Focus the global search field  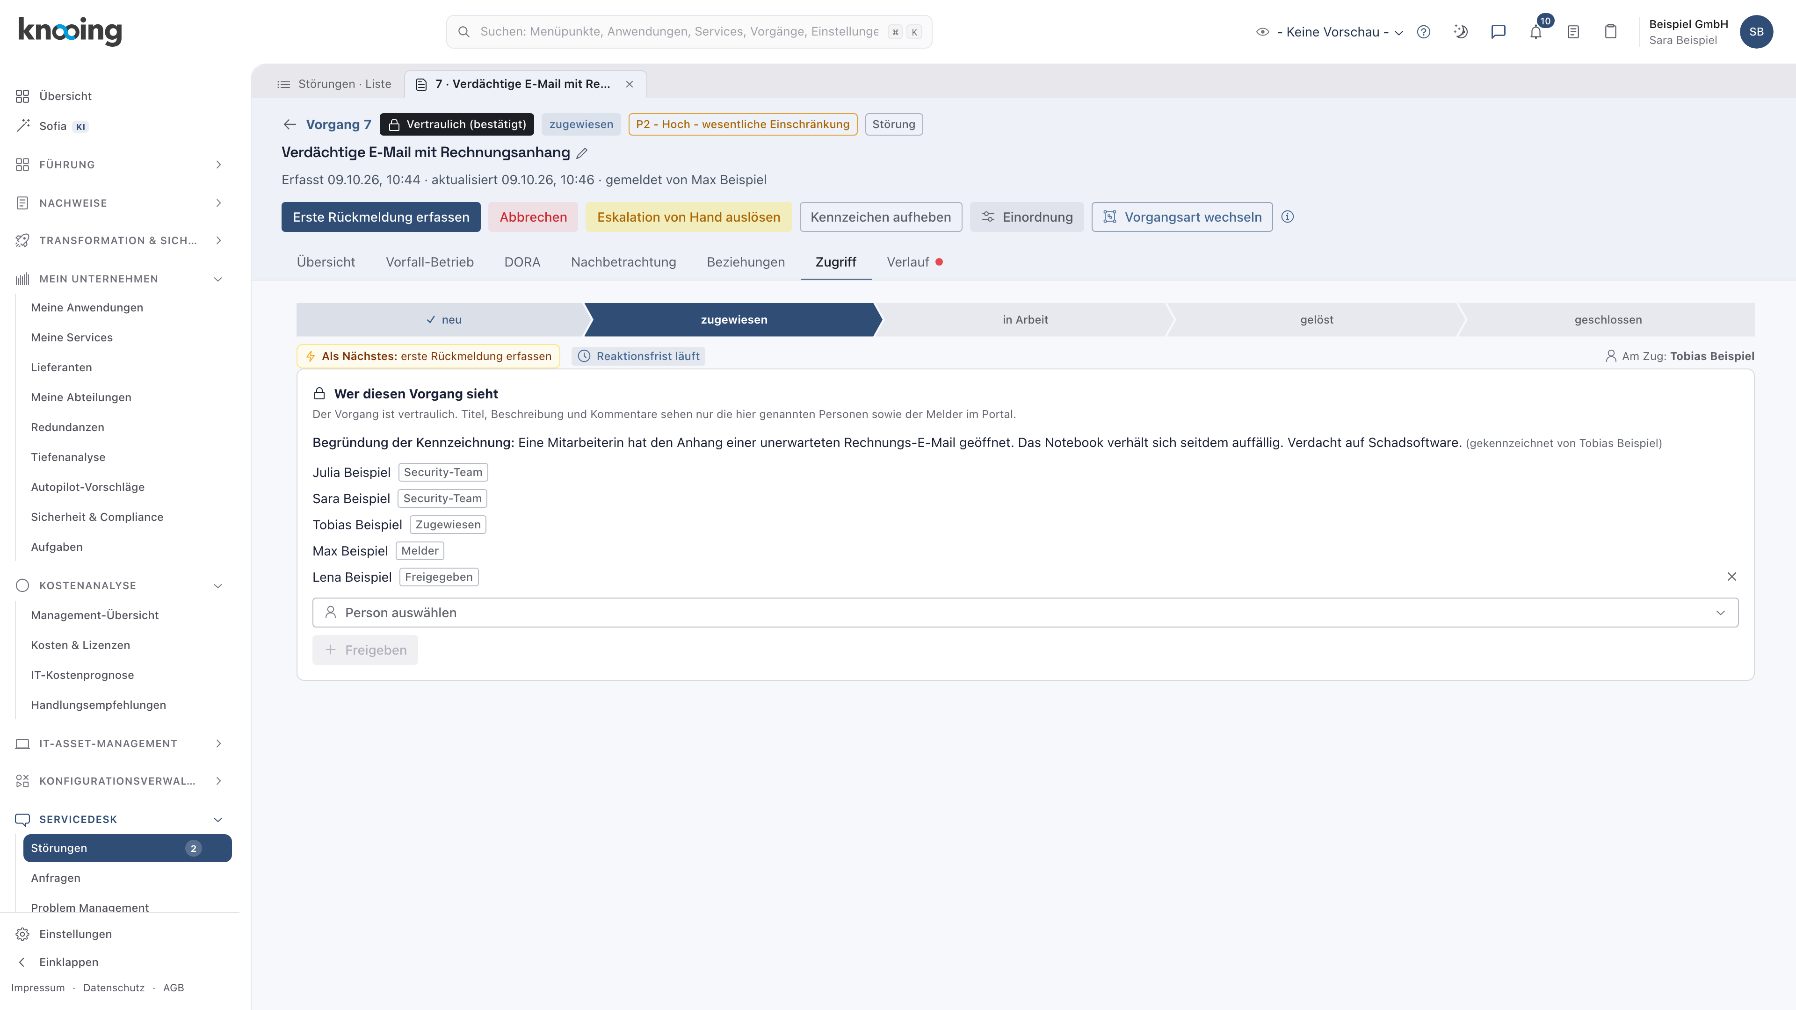[x=689, y=32]
